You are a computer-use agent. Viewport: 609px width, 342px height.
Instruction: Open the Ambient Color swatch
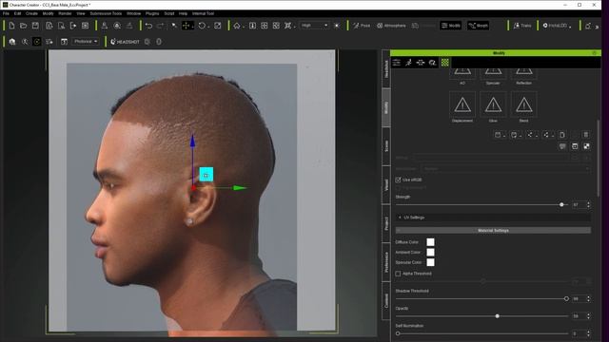pyautogui.click(x=430, y=252)
